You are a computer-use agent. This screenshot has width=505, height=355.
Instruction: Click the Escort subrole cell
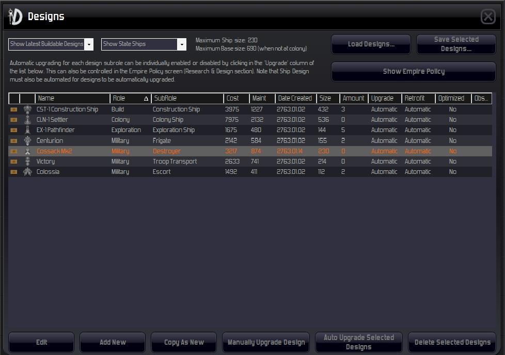[x=162, y=171]
